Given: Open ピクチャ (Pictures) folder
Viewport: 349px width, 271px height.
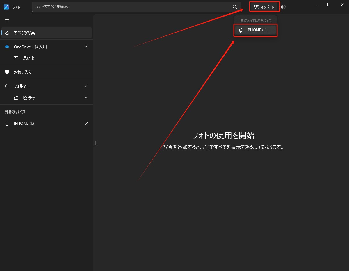Looking at the screenshot, I should 47,98.
